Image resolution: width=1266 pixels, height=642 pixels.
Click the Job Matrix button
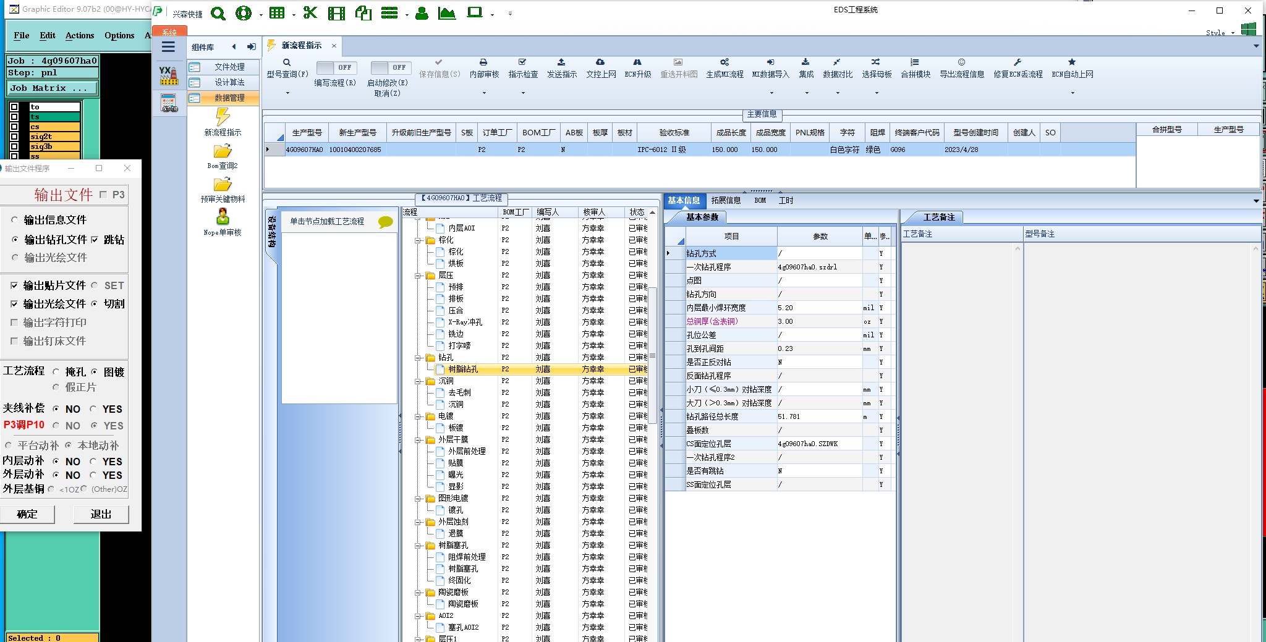point(53,88)
